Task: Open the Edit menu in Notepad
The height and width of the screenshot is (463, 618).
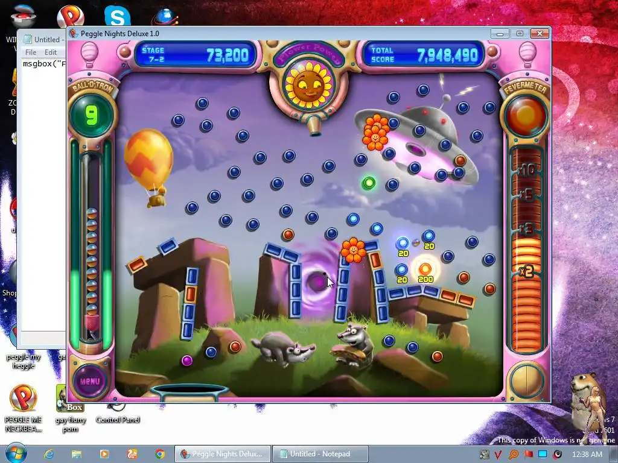Action: click(51, 52)
